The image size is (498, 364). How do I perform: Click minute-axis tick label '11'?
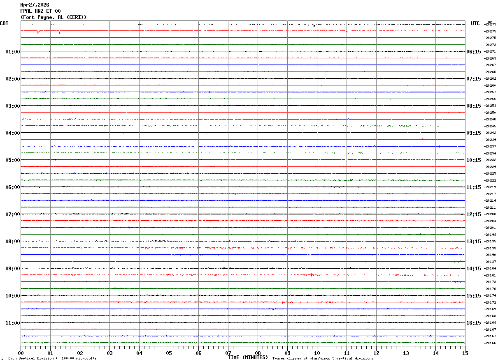point(347,353)
